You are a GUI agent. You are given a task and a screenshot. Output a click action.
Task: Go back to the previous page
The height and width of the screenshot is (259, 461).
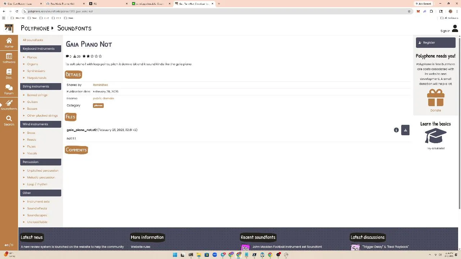pos(4,11)
